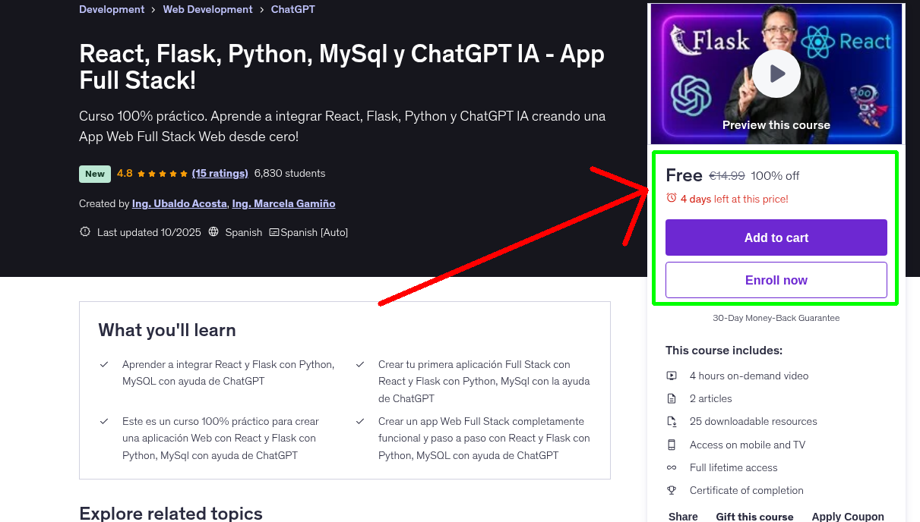Open Ing. Ubaldo Acosta's instructor profile
The height and width of the screenshot is (522, 920).
(179, 203)
